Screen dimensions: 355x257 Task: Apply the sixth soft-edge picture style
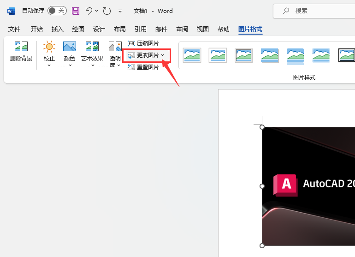click(321, 55)
